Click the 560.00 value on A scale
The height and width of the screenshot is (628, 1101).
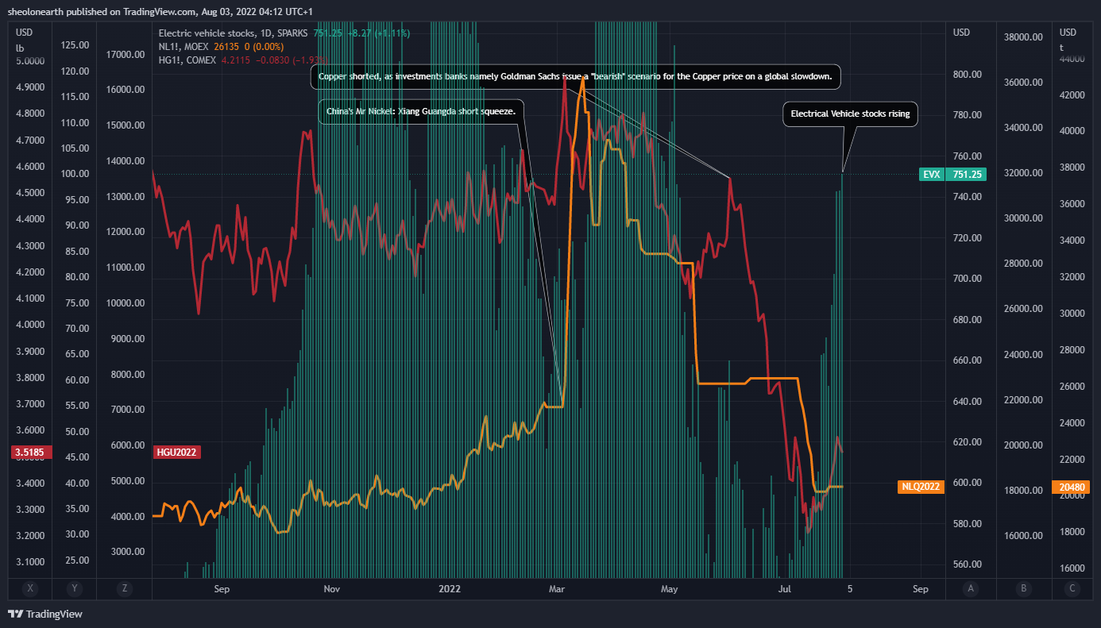(x=968, y=564)
